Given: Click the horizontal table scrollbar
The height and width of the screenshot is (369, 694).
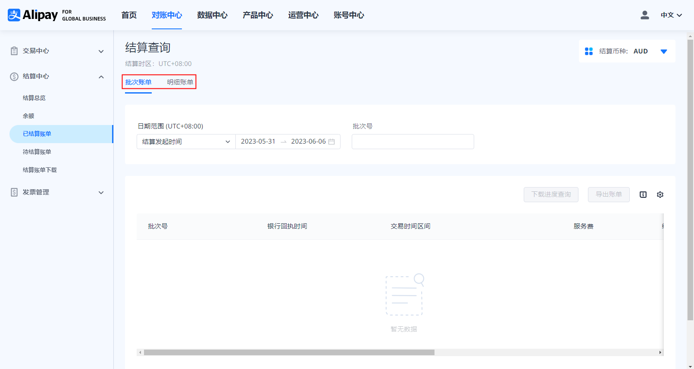Looking at the screenshot, I should 289,353.
